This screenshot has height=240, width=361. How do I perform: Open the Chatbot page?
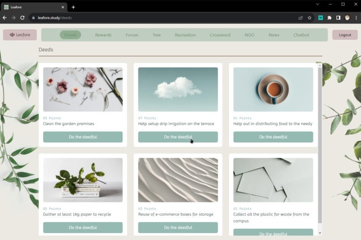301,35
